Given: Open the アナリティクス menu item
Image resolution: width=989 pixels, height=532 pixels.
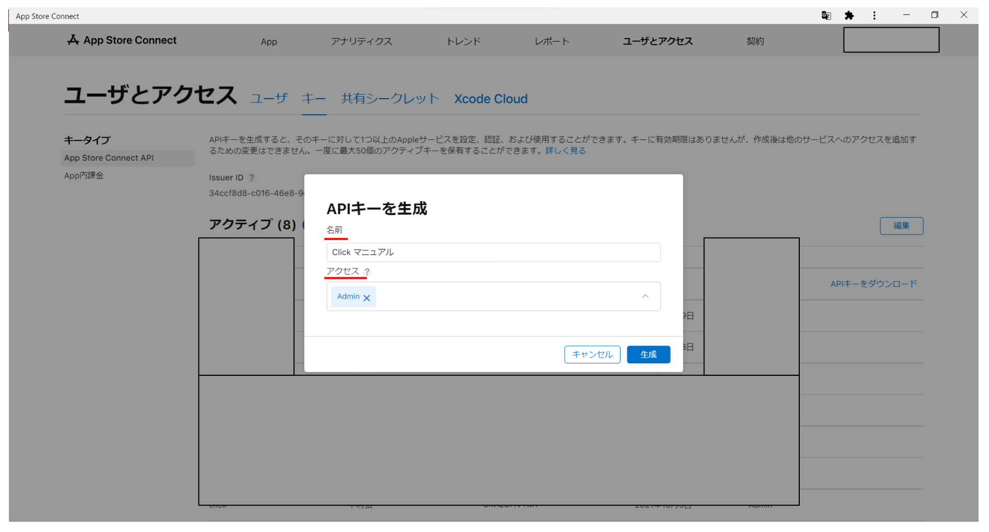Looking at the screenshot, I should (361, 41).
